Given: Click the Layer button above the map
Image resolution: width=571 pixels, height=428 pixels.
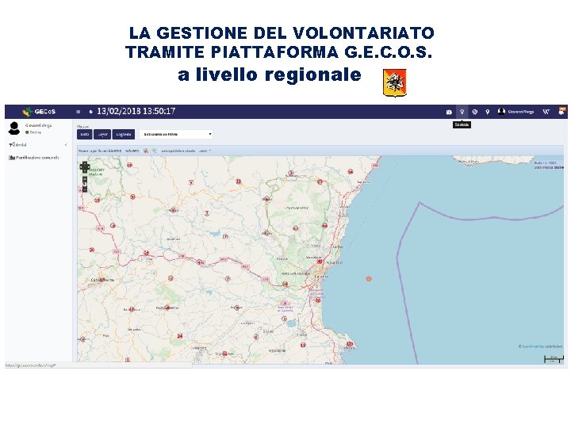Looking at the screenshot, I should click(x=102, y=134).
